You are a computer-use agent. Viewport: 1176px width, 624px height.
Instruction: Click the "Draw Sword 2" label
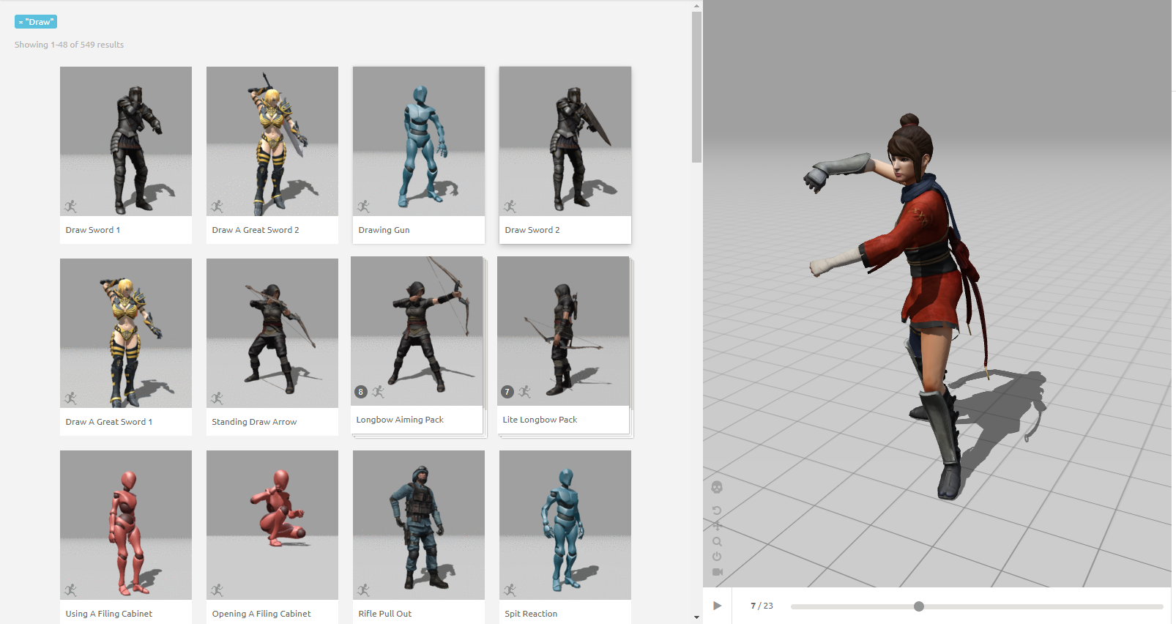[x=532, y=230]
